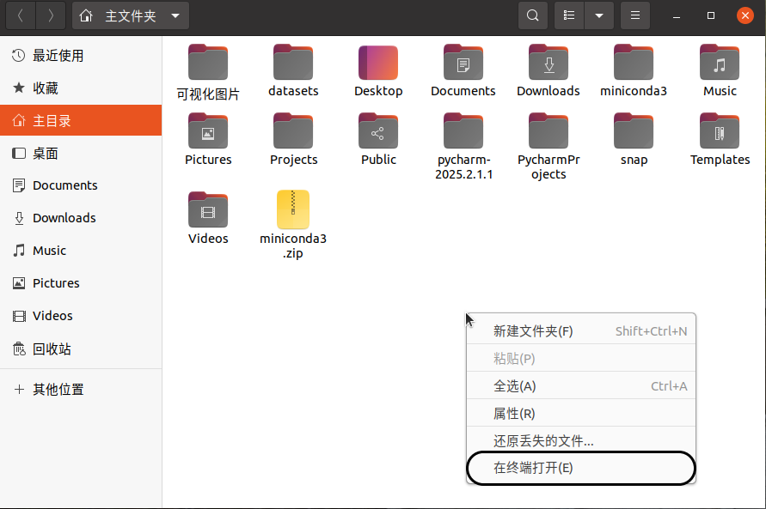Open Music in the sidebar
This screenshot has width=766, height=509.
point(81,251)
